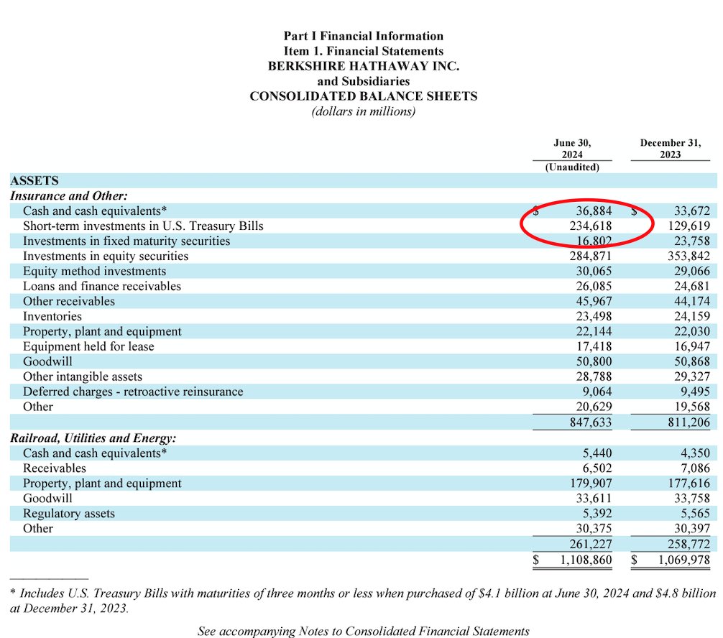
Task: Click the 33,611 Railroad goodwill value
Action: click(x=594, y=499)
